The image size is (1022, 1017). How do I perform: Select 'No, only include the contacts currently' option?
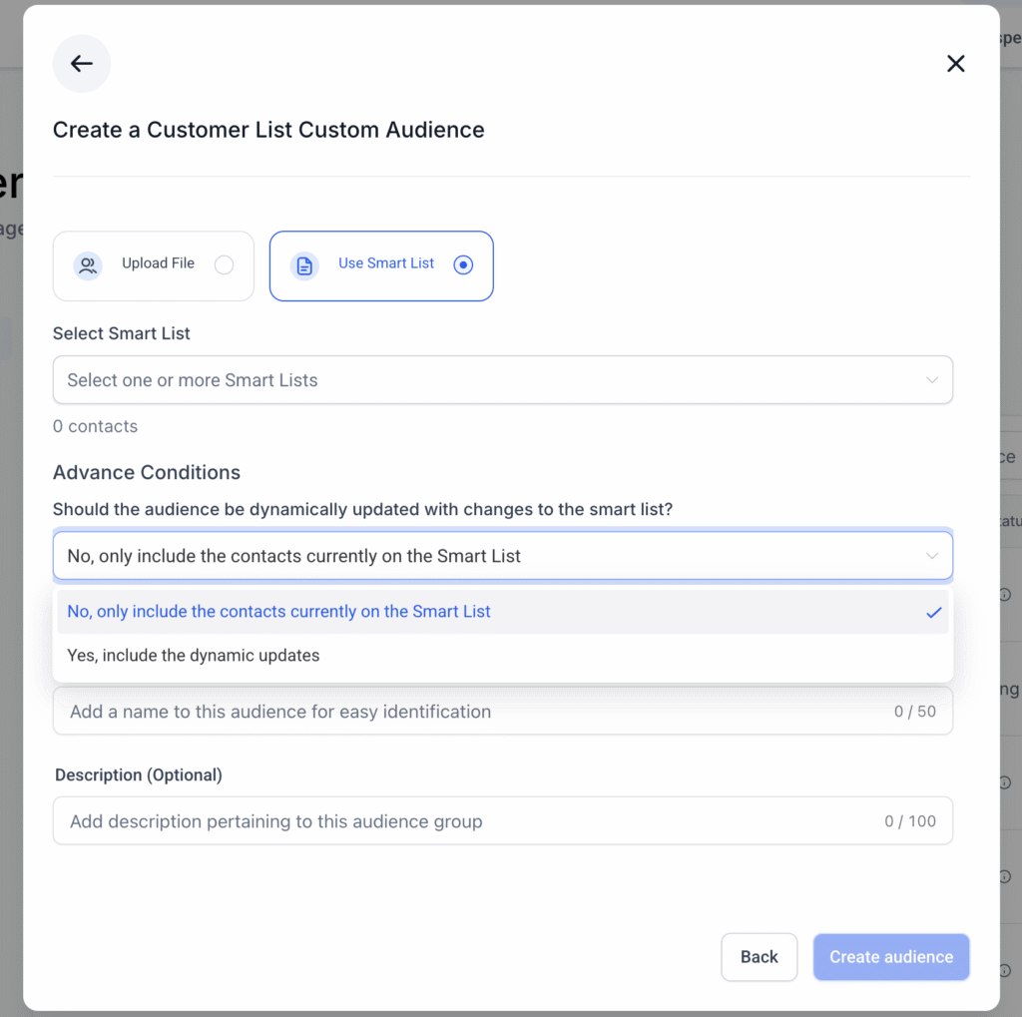click(503, 612)
